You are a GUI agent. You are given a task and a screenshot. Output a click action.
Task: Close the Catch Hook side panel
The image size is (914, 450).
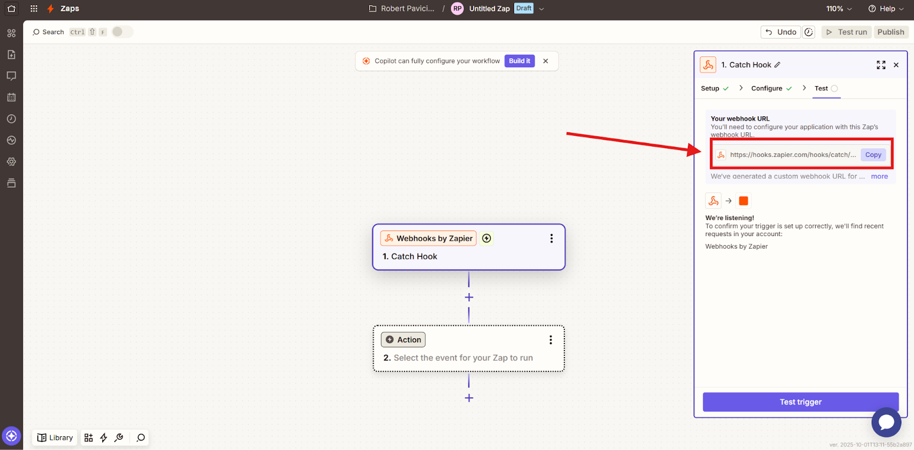click(x=896, y=65)
